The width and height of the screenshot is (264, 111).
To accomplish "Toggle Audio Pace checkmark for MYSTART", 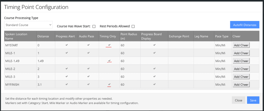I will (x=88, y=45).
